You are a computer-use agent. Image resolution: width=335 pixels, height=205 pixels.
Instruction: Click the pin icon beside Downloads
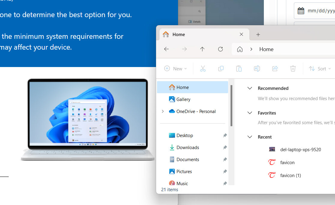225,147
